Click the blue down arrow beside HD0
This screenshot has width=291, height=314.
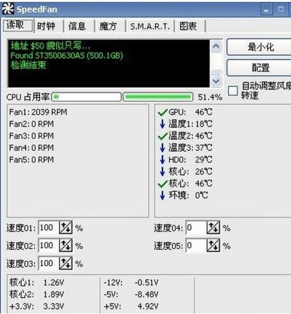[x=162, y=160]
